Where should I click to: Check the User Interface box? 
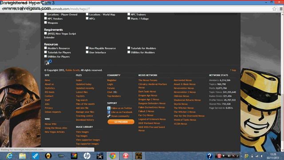[x=87, y=52]
